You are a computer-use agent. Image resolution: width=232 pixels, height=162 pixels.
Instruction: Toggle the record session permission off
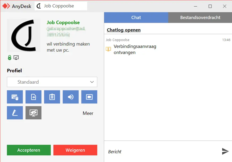click(x=89, y=97)
